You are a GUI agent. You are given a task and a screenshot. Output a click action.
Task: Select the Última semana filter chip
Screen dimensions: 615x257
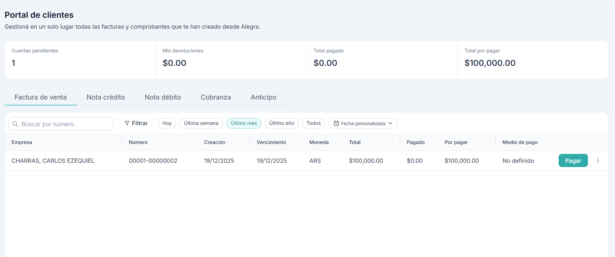[x=201, y=123]
